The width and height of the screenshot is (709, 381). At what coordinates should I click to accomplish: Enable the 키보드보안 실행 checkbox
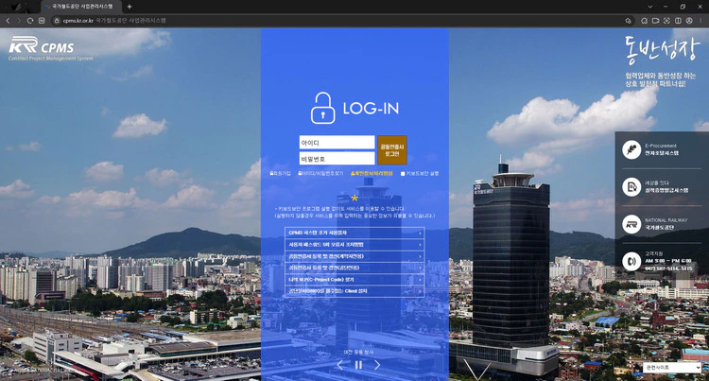(403, 174)
